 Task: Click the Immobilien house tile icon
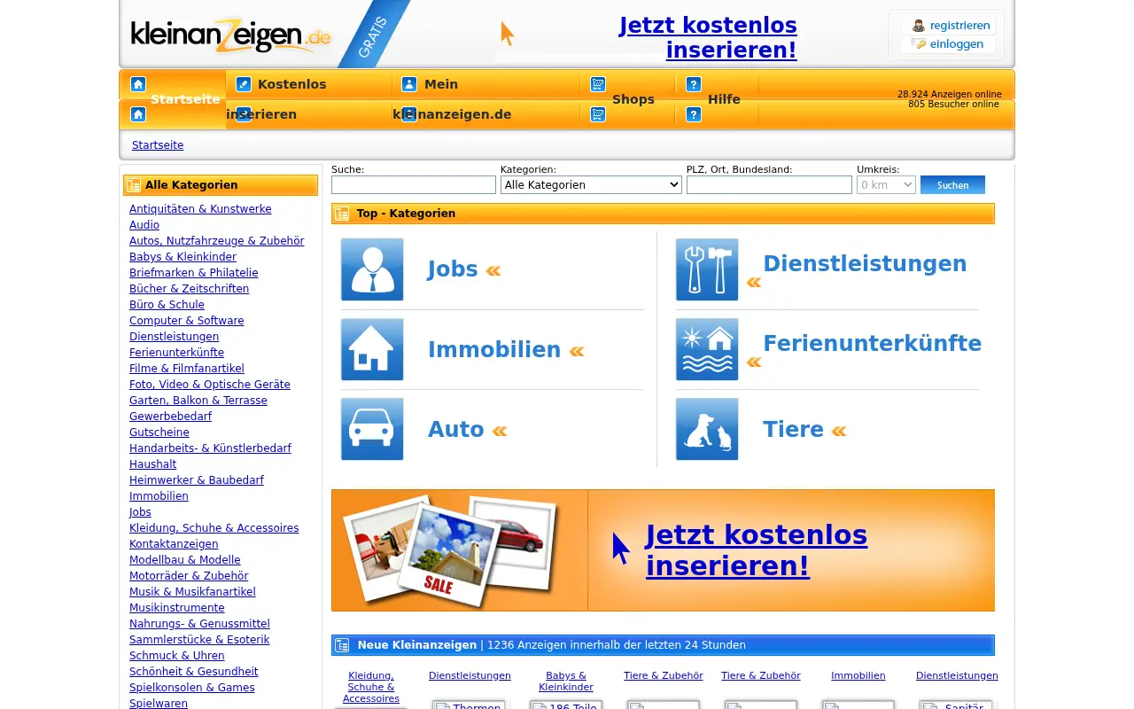click(372, 349)
